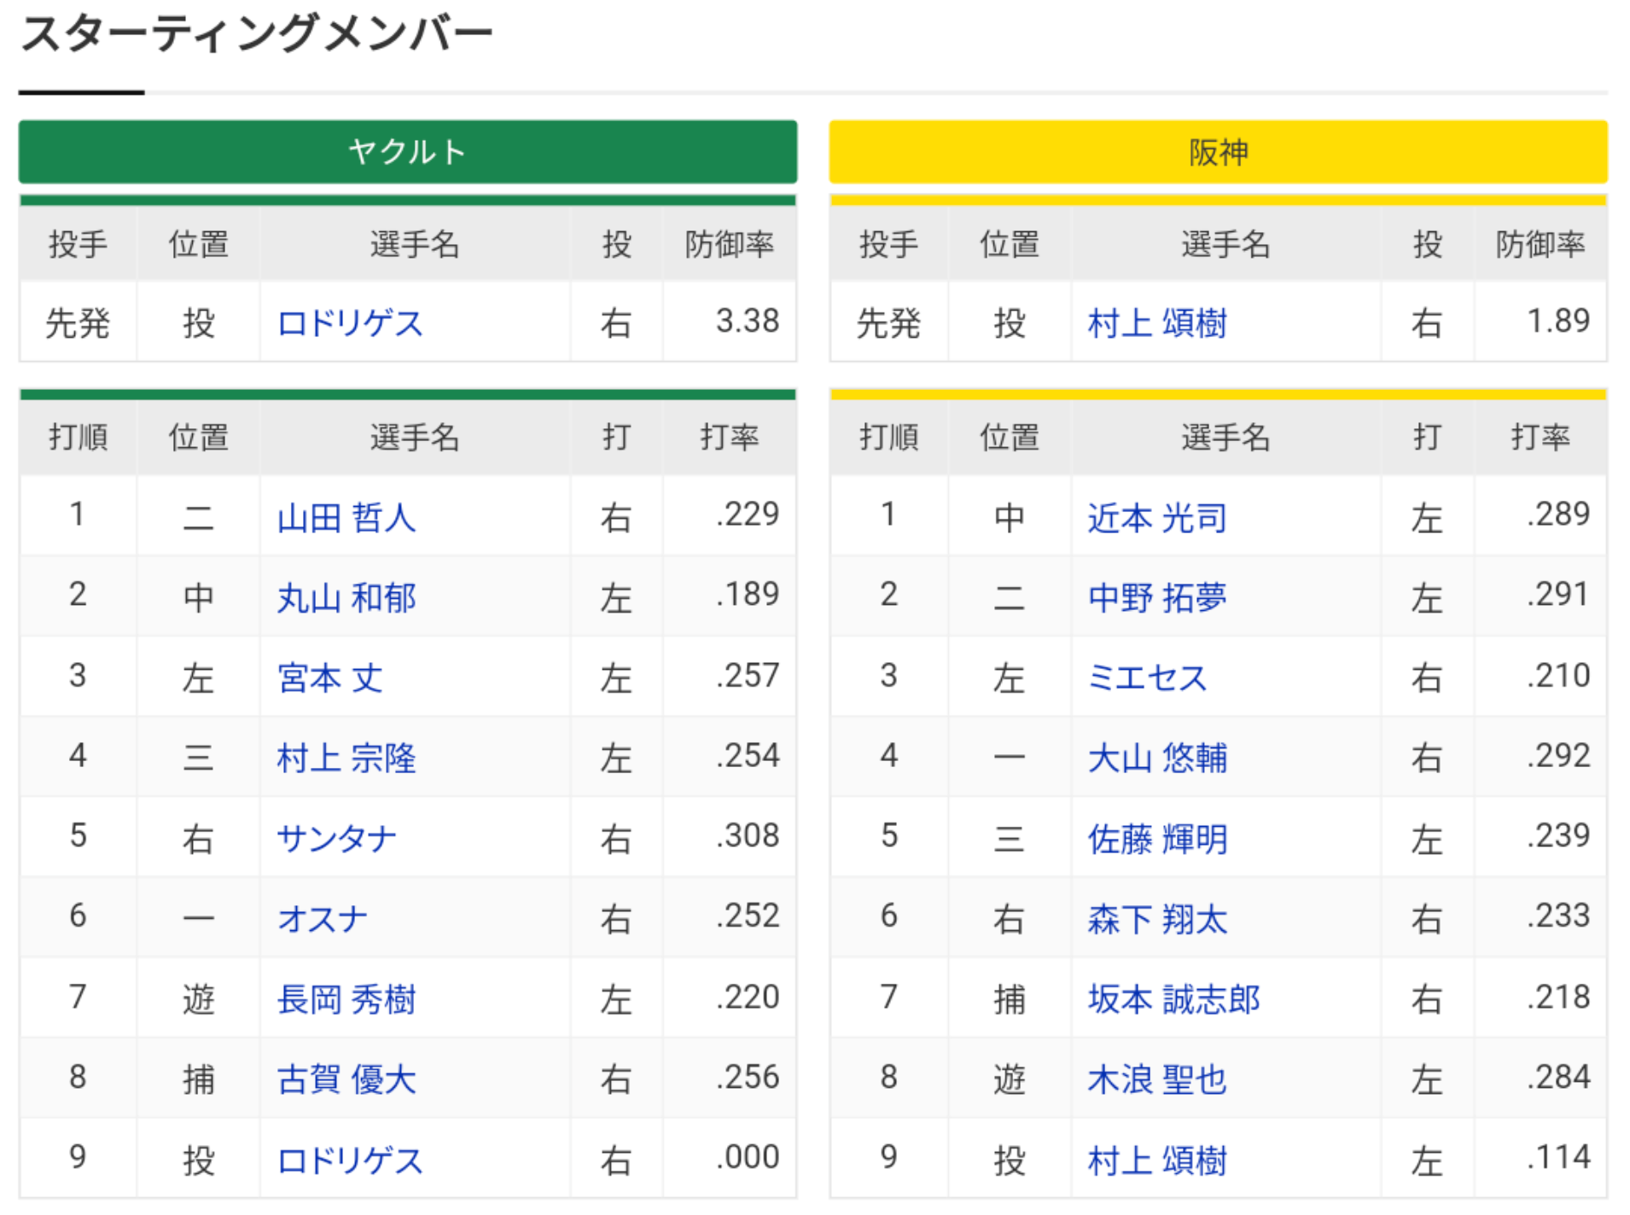Click サンタナ player name
The image size is (1630, 1215).
(x=336, y=838)
